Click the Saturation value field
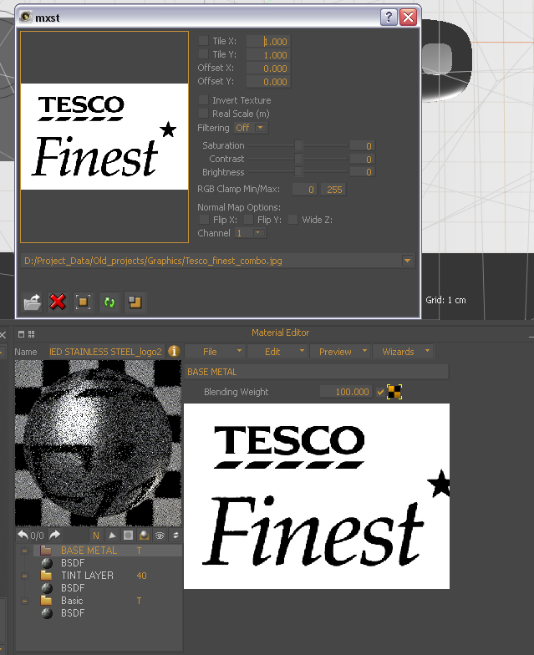The width and height of the screenshot is (534, 655). [363, 145]
